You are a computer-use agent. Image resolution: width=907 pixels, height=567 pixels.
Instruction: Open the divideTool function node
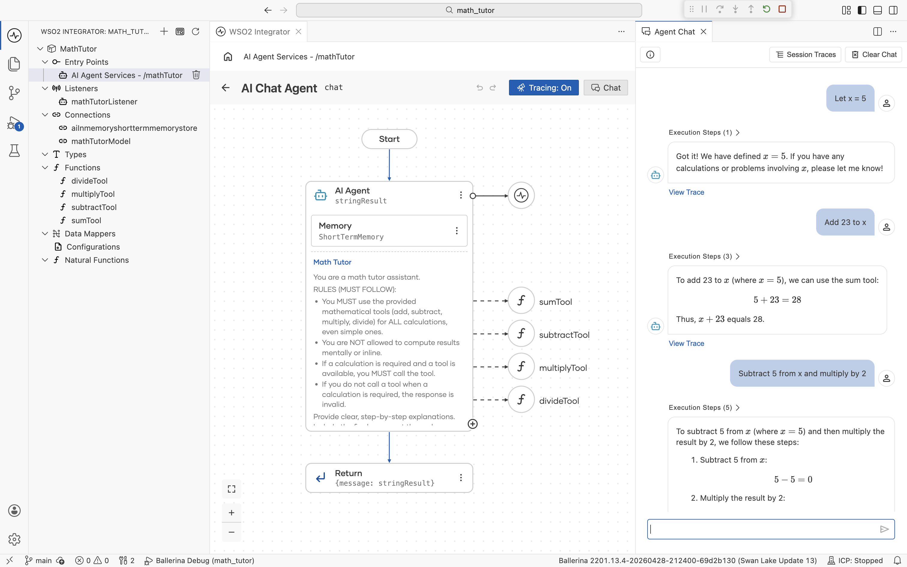[521, 399]
